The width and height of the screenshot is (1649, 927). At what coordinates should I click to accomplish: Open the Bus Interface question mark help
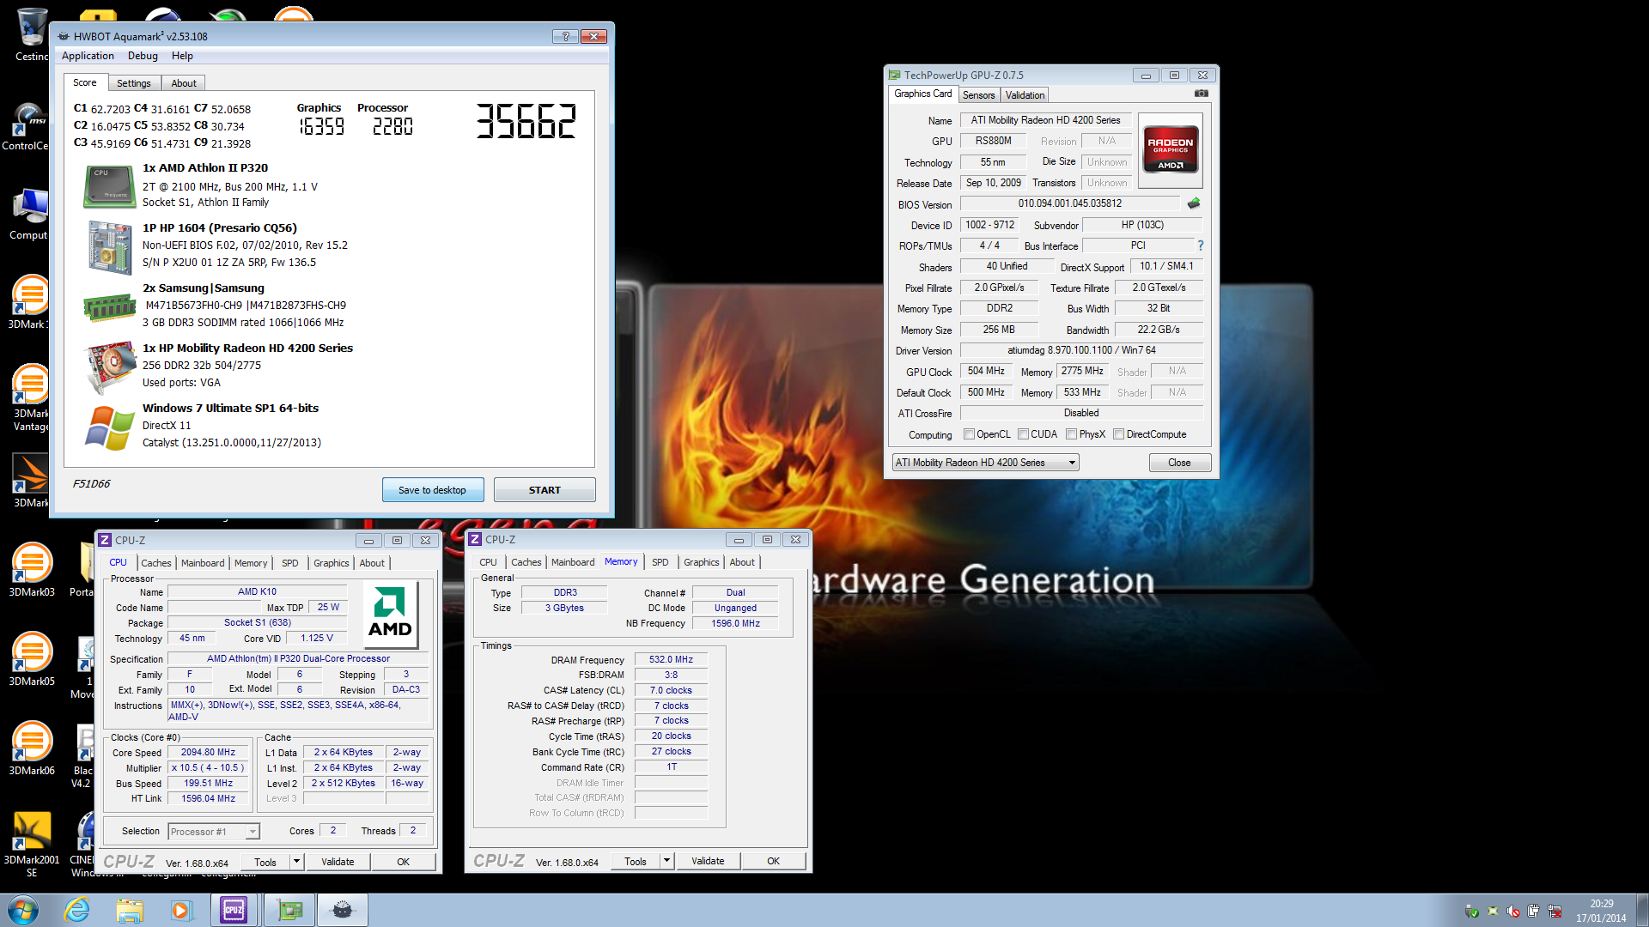pyautogui.click(x=1200, y=245)
